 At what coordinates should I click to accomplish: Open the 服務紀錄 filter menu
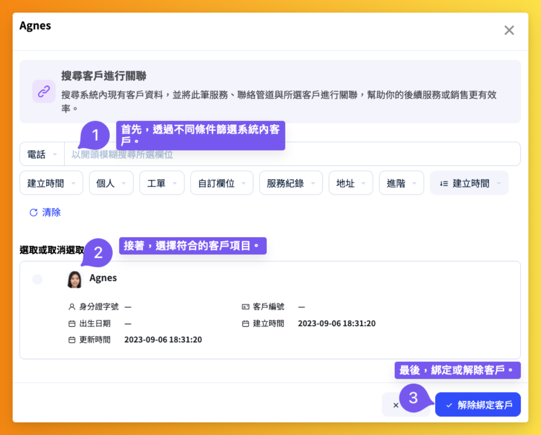coord(290,183)
